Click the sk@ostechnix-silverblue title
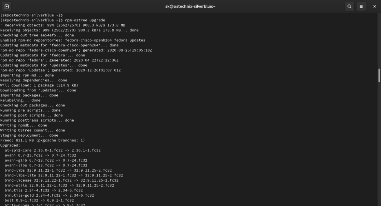Screen dimensions: 381x206 tap(190, 6)
